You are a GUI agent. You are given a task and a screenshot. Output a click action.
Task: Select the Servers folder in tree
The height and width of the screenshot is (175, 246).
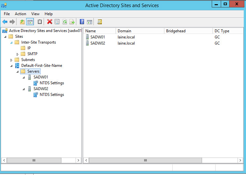(x=33, y=71)
